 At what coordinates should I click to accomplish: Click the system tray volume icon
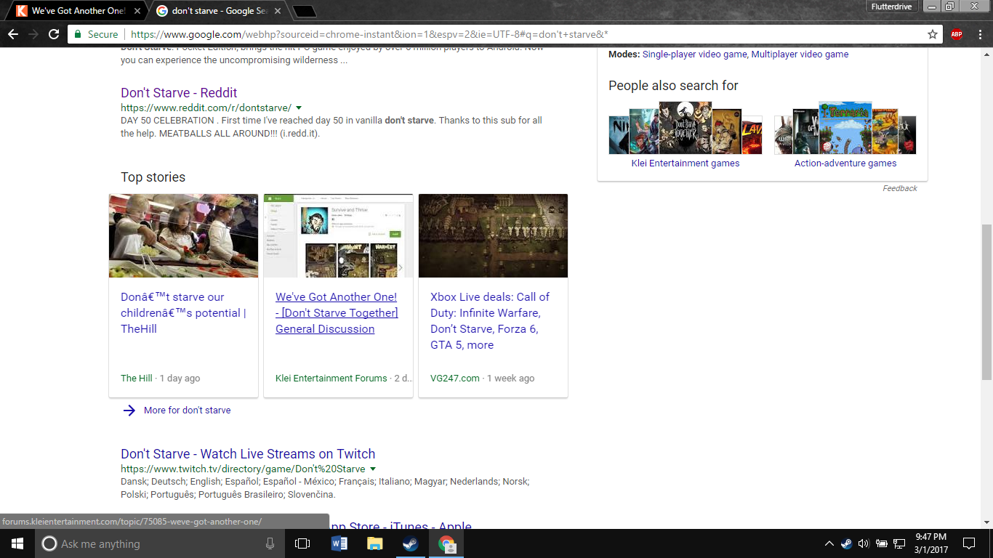click(864, 543)
